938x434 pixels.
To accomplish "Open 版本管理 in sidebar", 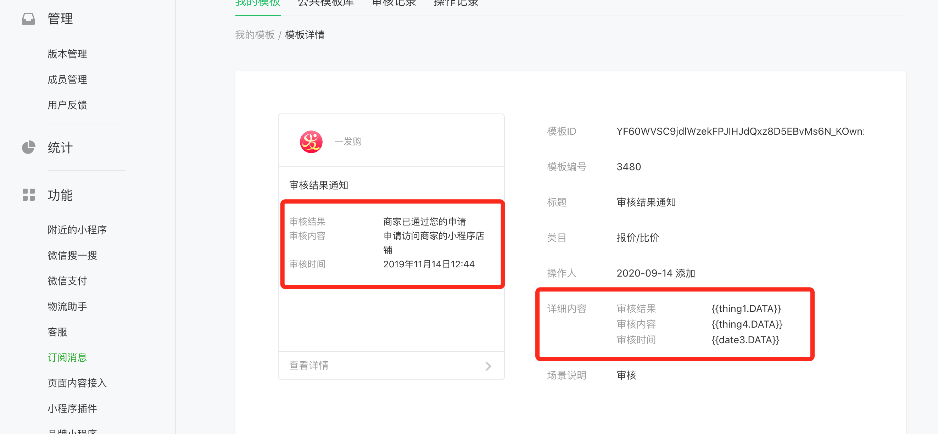I will [67, 54].
